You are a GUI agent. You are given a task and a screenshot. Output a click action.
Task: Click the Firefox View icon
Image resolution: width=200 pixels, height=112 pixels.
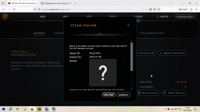(3, 3)
